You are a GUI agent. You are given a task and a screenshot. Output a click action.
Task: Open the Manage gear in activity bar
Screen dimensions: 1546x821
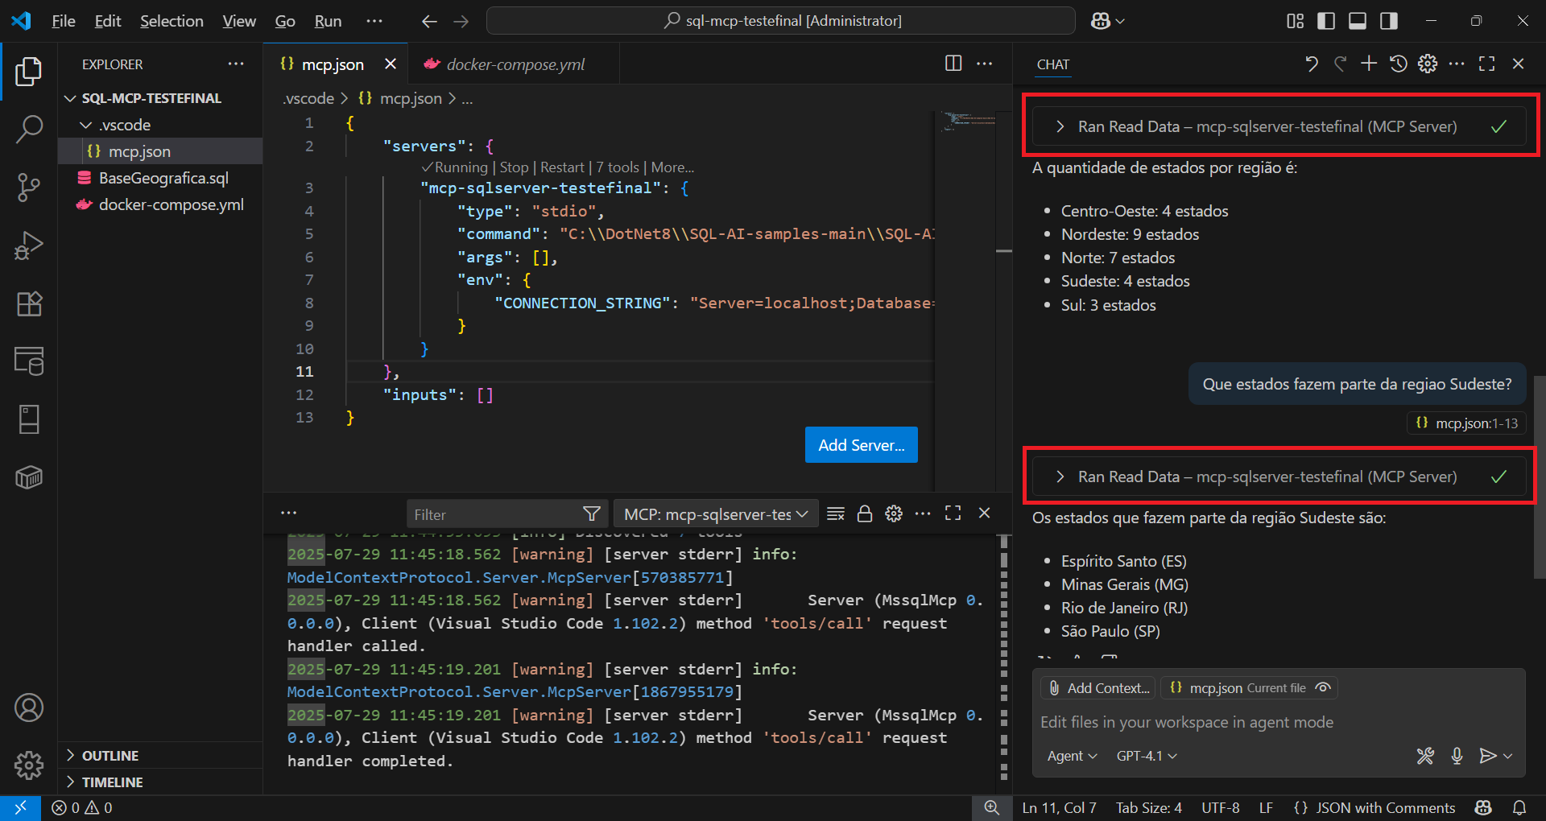point(29,765)
